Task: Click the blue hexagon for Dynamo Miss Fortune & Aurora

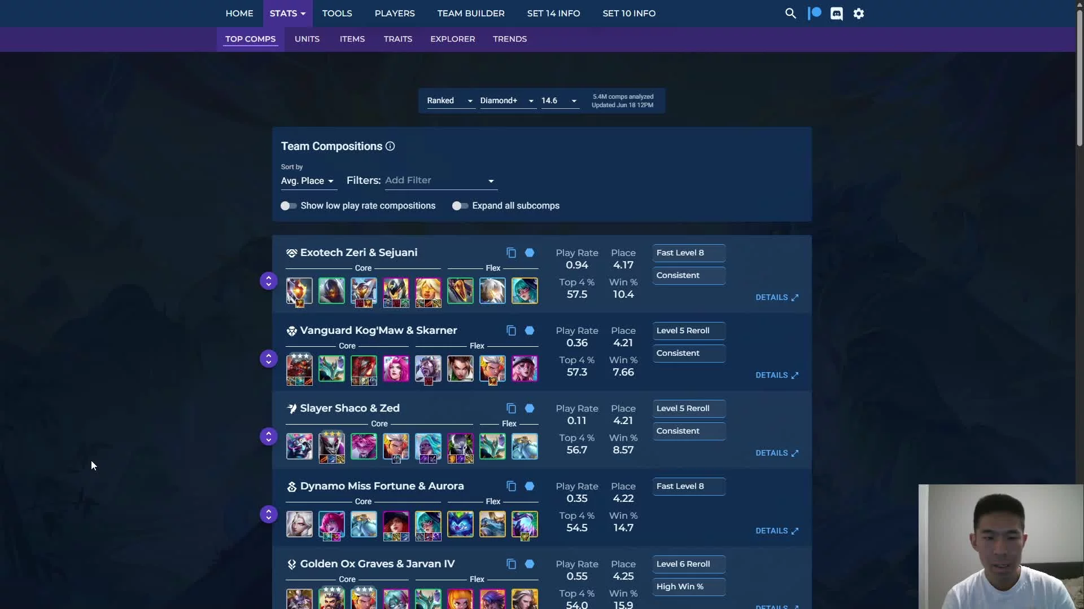Action: (x=530, y=487)
